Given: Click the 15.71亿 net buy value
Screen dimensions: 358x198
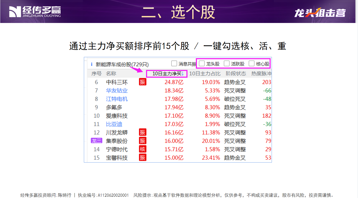Looking at the screenshot, I should click(174, 149).
